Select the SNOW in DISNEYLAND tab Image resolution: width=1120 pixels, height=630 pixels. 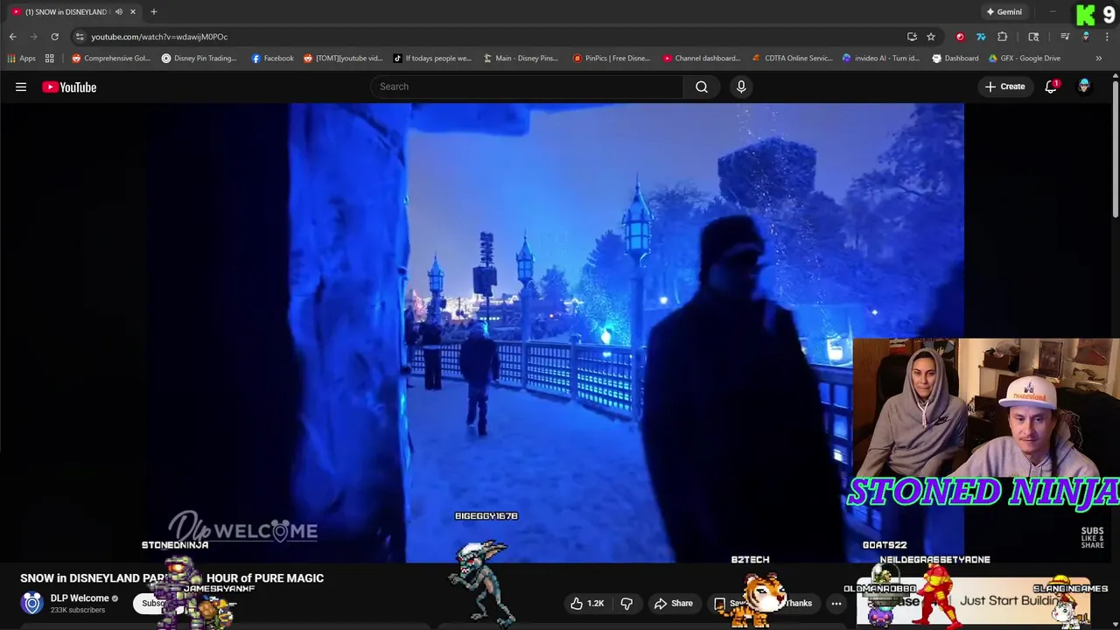click(x=73, y=12)
